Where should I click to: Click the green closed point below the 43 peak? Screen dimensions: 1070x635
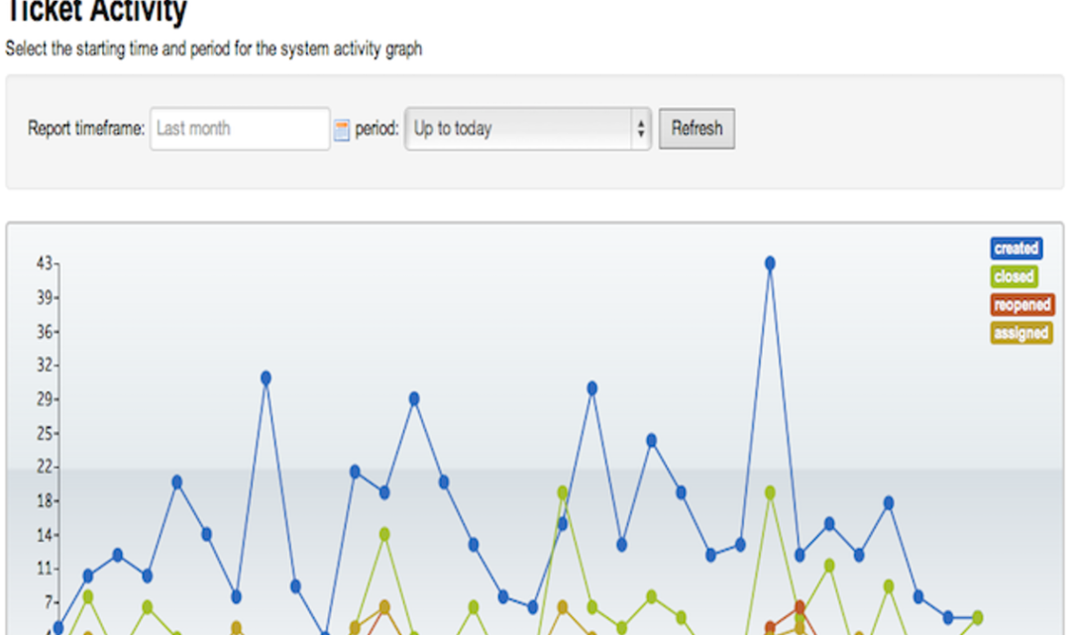tap(770, 492)
